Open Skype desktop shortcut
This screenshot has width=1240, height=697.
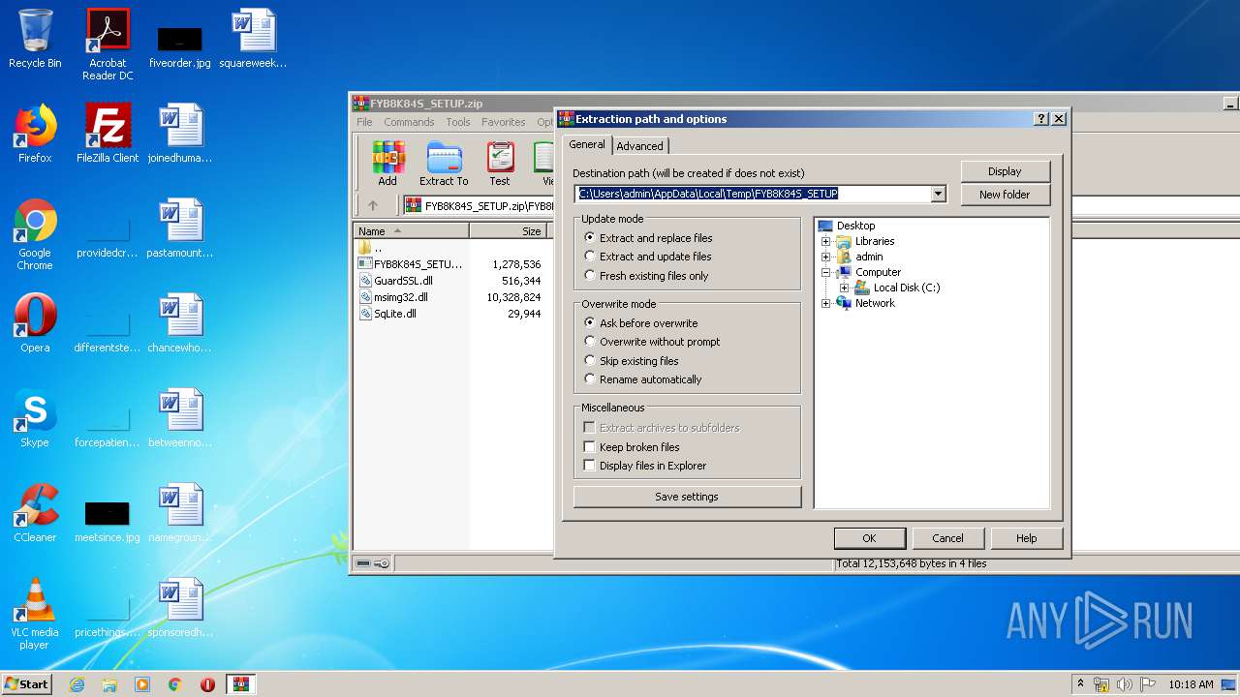(35, 418)
